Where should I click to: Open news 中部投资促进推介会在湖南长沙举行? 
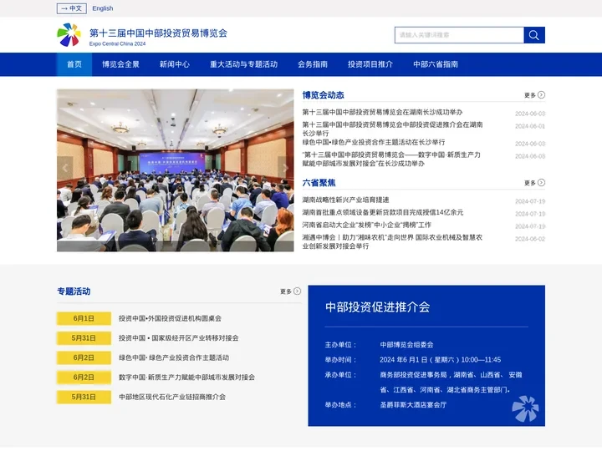point(392,129)
